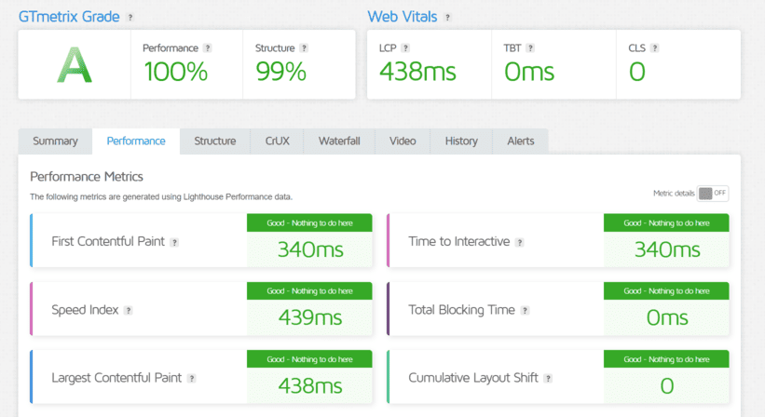The image size is (765, 417).
Task: Show help for Cumulative Layout Shift
Action: [549, 379]
